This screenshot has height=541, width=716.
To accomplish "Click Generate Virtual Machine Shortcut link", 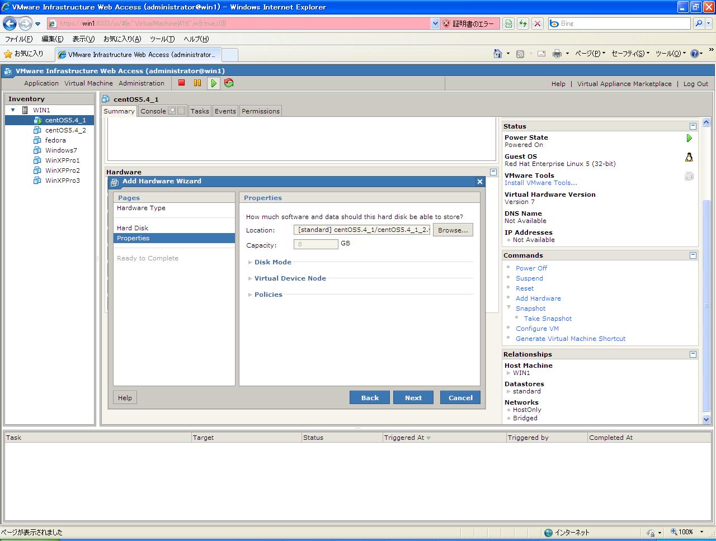I will (x=571, y=339).
